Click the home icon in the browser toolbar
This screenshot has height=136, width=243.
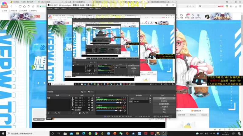click(x=24, y=6)
